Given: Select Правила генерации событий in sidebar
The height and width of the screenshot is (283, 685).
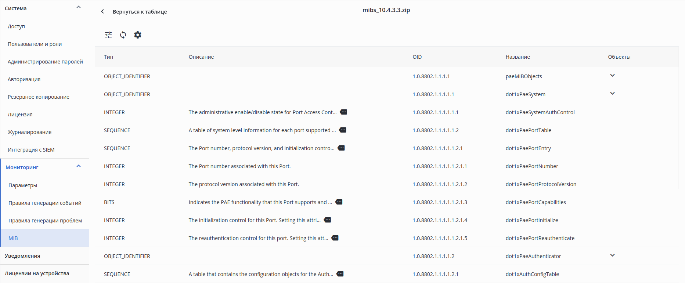Looking at the screenshot, I should (x=45, y=203).
